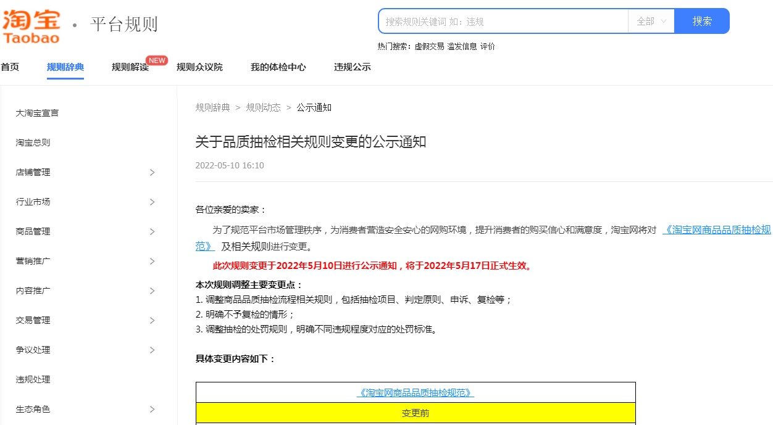Click the 公示通知 breadcrumb text
Viewport: 773px width, 425px height.
[x=314, y=107]
